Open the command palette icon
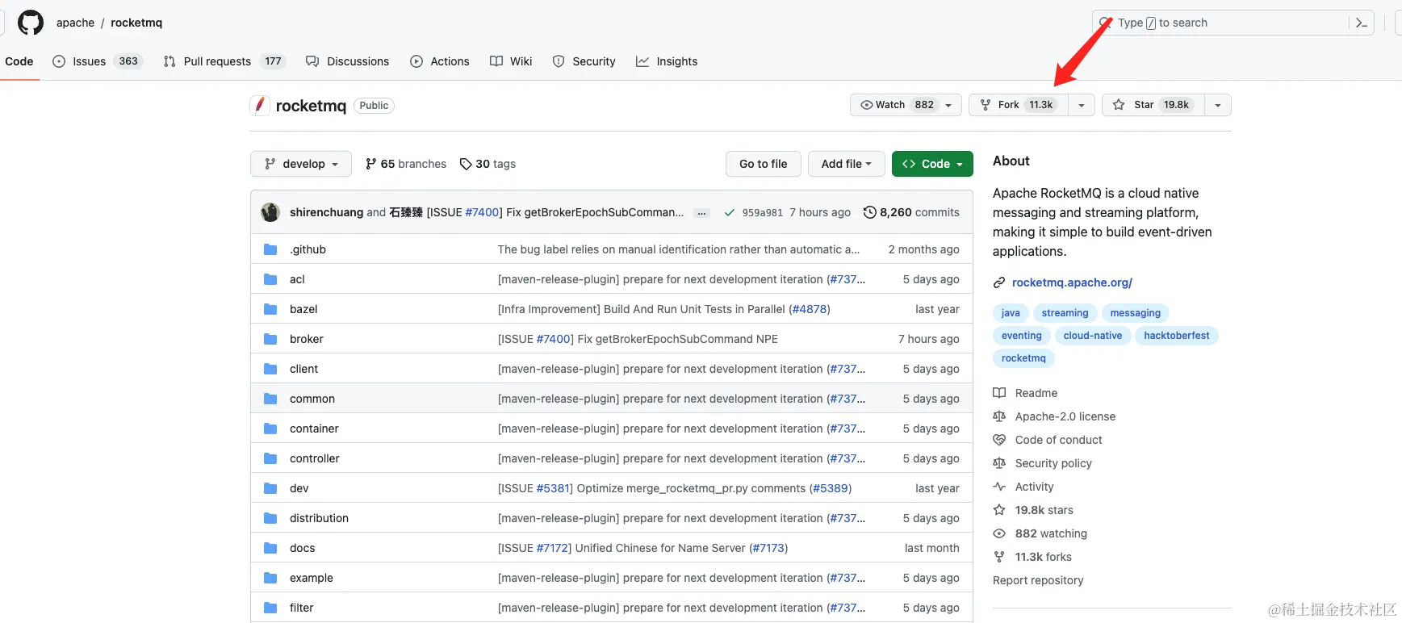Screen dimensions: 1402x623 [x=1361, y=23]
